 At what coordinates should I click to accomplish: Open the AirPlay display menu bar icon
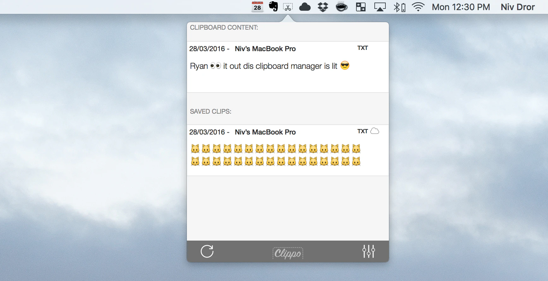pyautogui.click(x=380, y=7)
